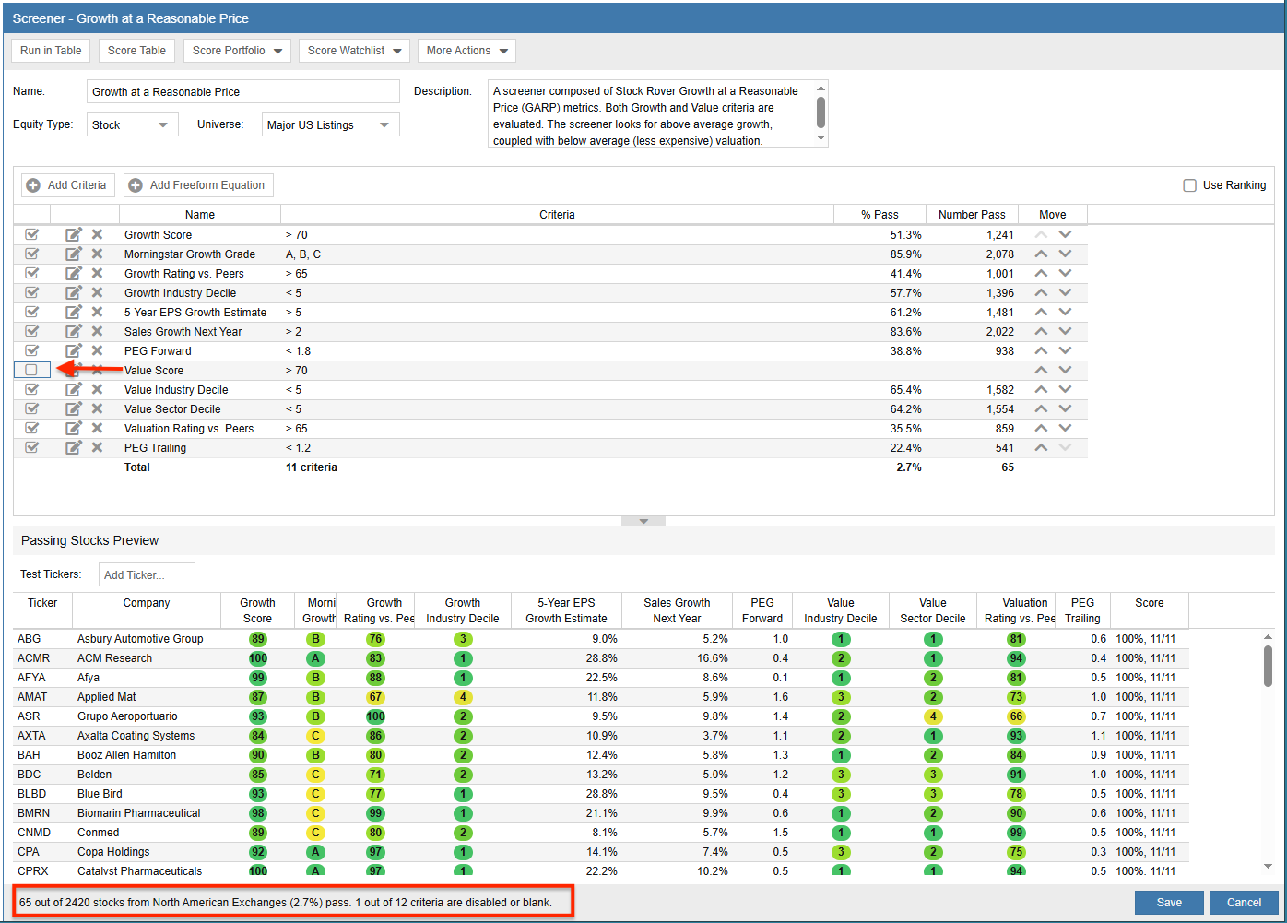1287x923 pixels.
Task: Delete the PEG Trailing criteria with its X icon
Action: [97, 447]
